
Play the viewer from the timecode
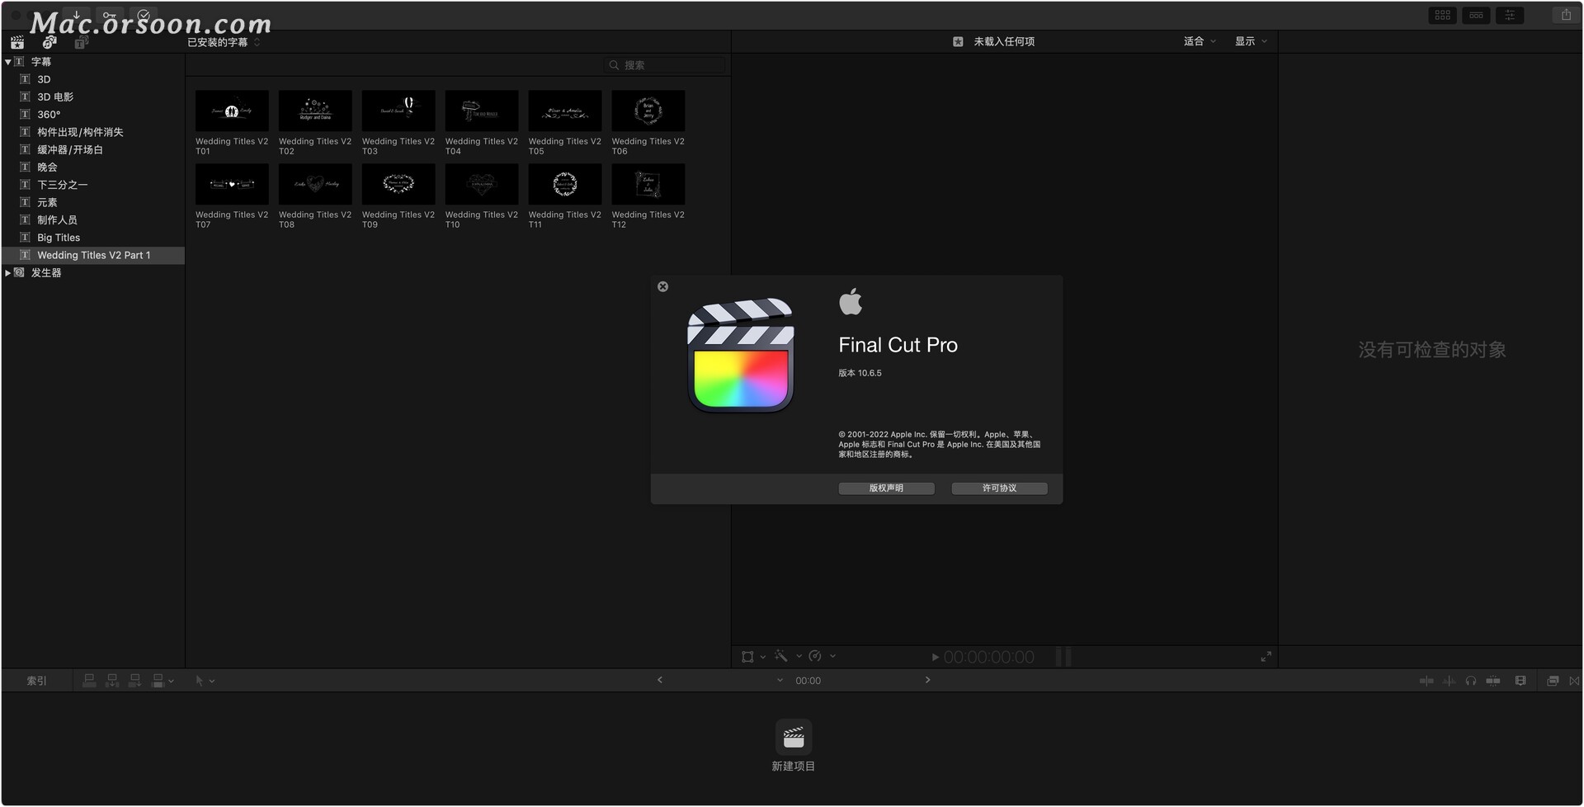[x=935, y=658]
